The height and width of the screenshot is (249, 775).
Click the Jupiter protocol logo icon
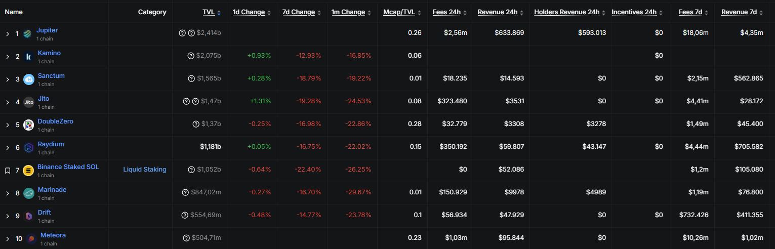pos(27,34)
